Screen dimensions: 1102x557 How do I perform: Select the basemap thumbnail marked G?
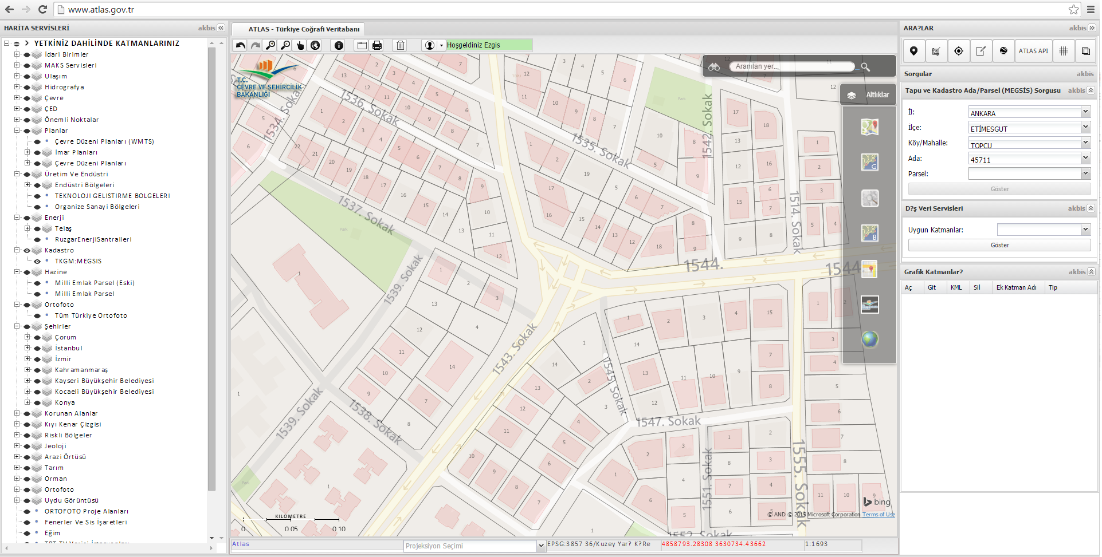tap(870, 163)
